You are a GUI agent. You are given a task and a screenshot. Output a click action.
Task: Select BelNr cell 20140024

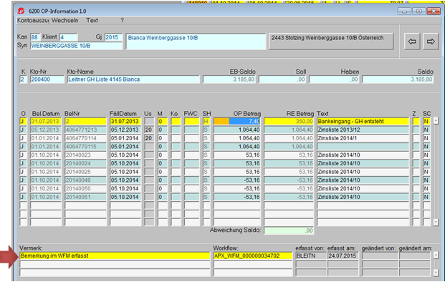[85, 163]
